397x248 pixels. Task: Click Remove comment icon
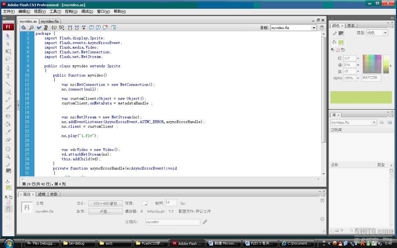point(105,28)
